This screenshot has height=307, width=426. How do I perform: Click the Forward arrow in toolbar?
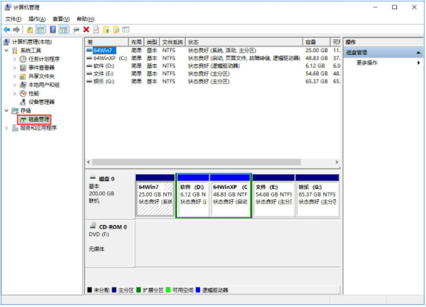point(15,30)
